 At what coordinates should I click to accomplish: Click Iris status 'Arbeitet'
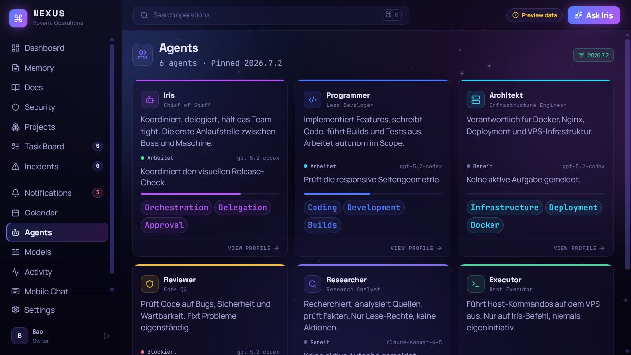click(x=157, y=158)
